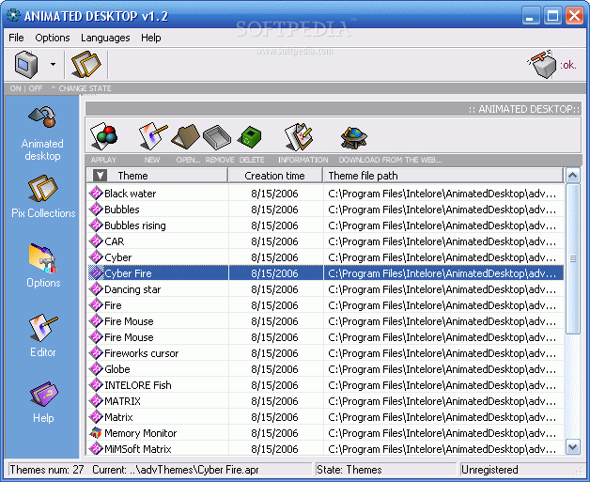Click the cube status icon near ok

tap(542, 64)
